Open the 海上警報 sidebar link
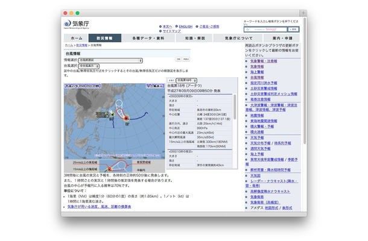The image size is (368, 241). coord(257,72)
